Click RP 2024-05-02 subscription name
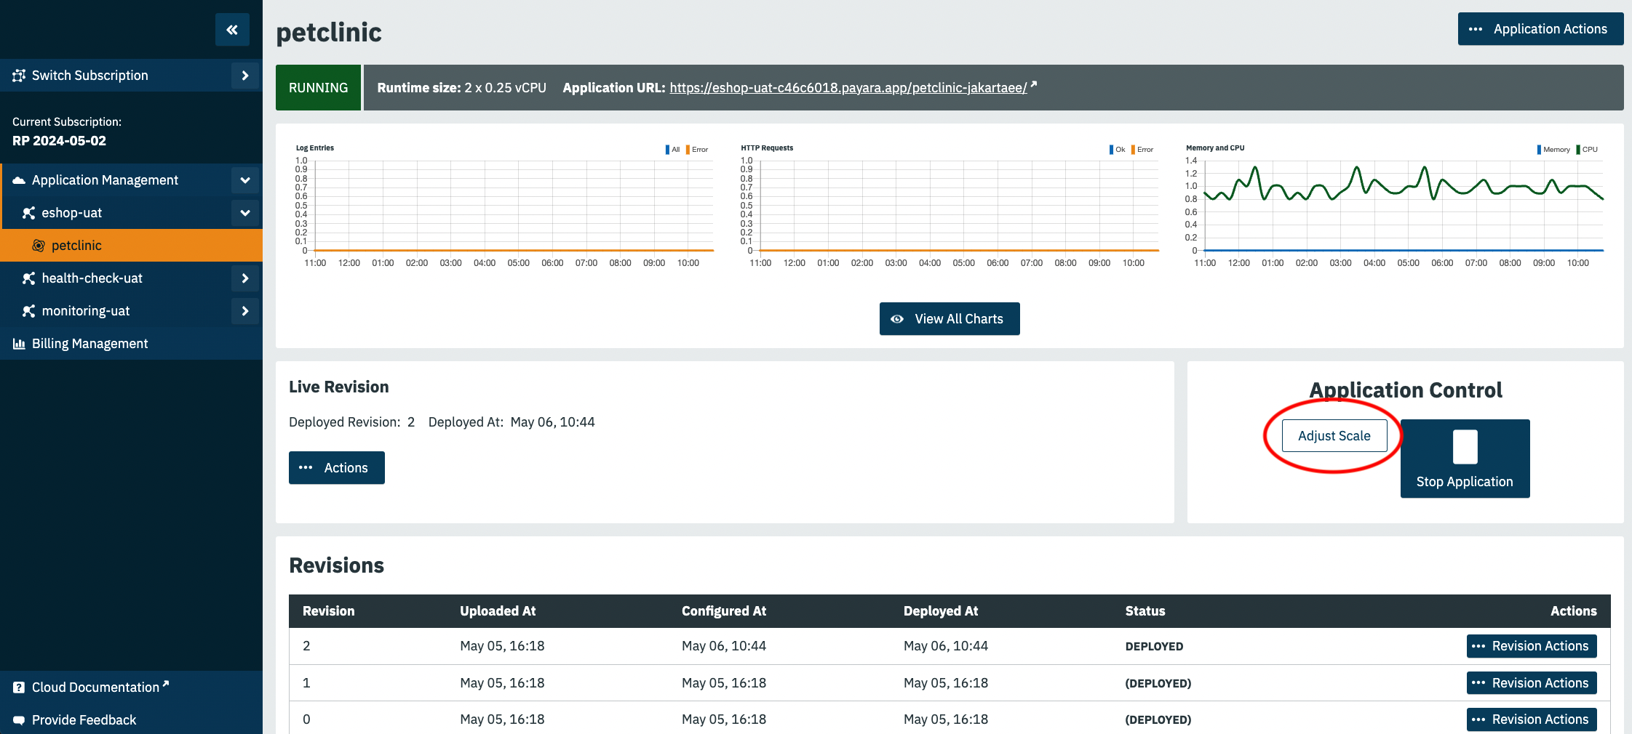Screen dimensions: 1632x734 click(59, 141)
